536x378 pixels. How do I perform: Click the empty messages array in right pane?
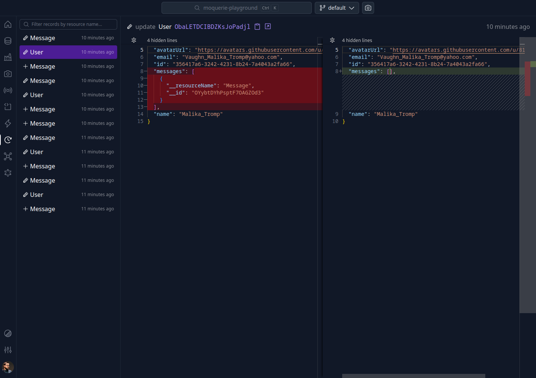(390, 71)
